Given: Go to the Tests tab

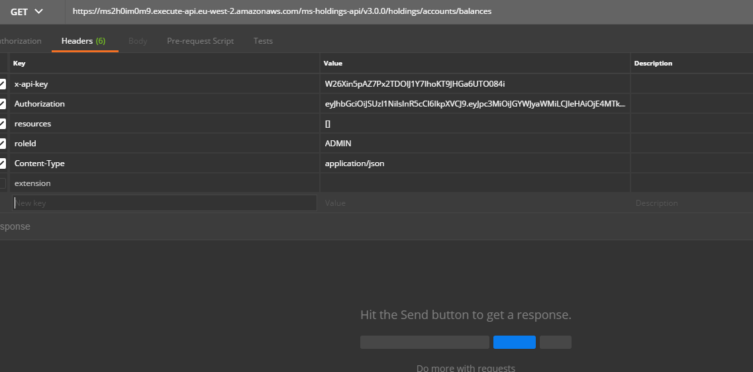Looking at the screenshot, I should pos(263,41).
